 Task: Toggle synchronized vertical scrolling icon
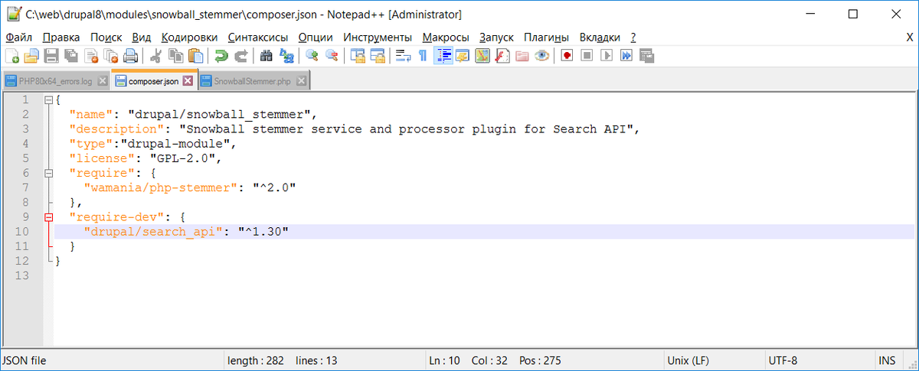coord(357,55)
